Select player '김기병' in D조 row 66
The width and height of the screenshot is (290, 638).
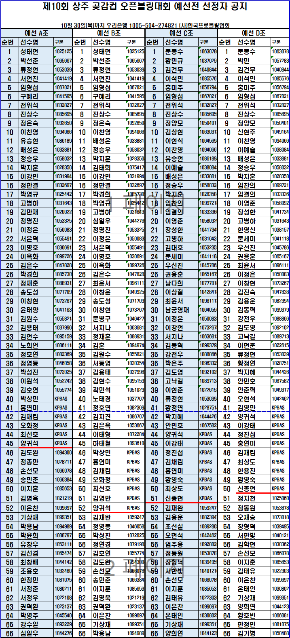click(x=246, y=633)
